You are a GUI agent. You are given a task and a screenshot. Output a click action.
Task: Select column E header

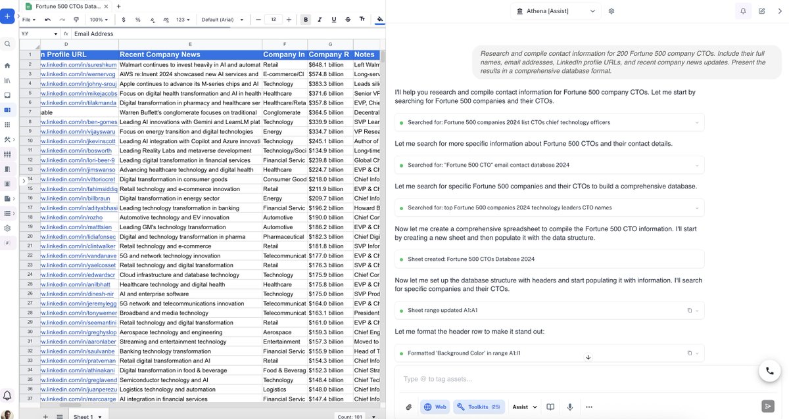tap(190, 44)
